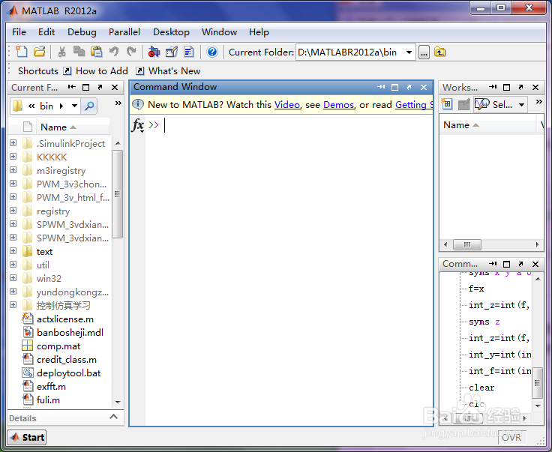
Task: Expand the Details panel chevron
Action: tap(113, 417)
